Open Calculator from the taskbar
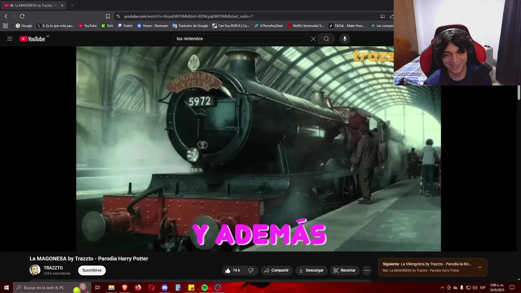Screen dimensions: 521x293 [x=178, y=288]
